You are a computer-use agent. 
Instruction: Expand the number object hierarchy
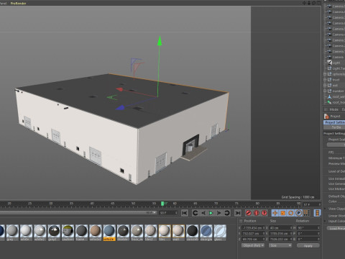point(325,91)
